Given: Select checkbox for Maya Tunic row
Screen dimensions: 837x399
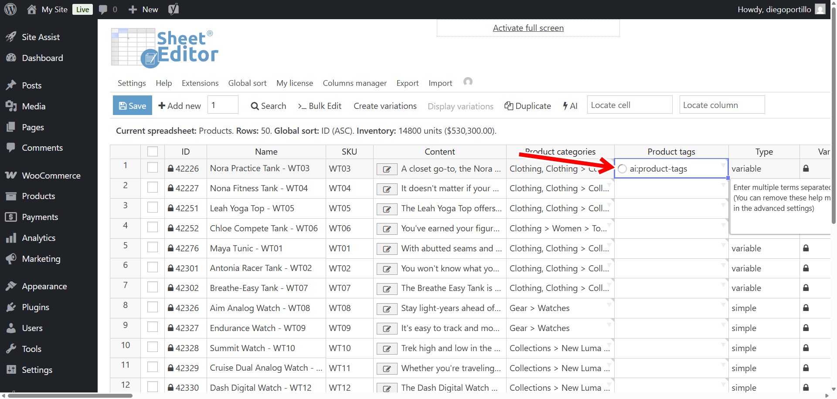Looking at the screenshot, I should click(153, 247).
